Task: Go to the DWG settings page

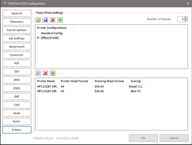Action: point(17,88)
